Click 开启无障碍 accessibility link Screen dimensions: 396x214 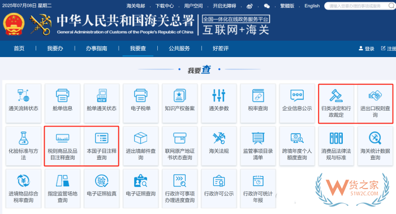coord(224,6)
